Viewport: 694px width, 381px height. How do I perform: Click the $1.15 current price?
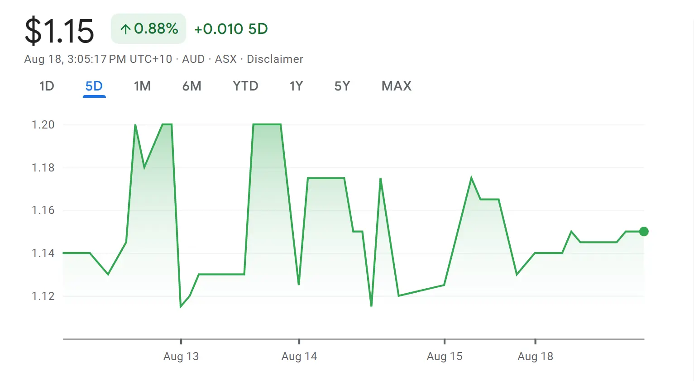(x=59, y=31)
